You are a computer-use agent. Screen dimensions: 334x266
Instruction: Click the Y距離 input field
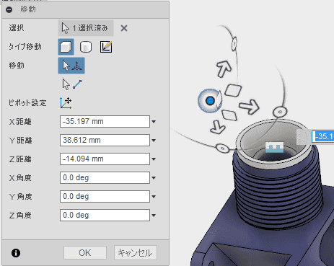tap(105, 141)
